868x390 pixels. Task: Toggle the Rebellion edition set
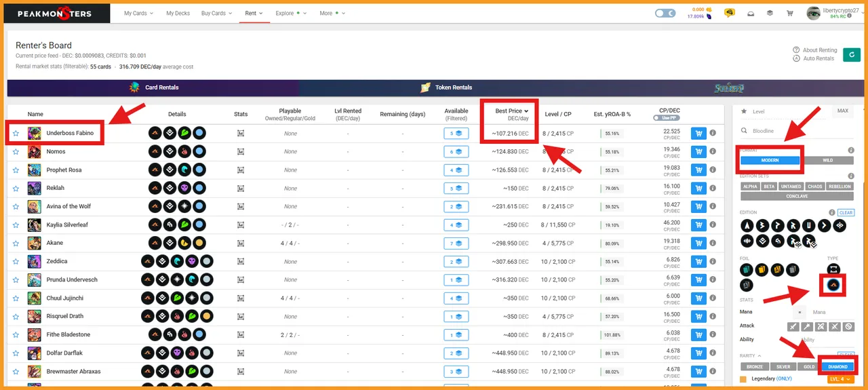tap(840, 186)
